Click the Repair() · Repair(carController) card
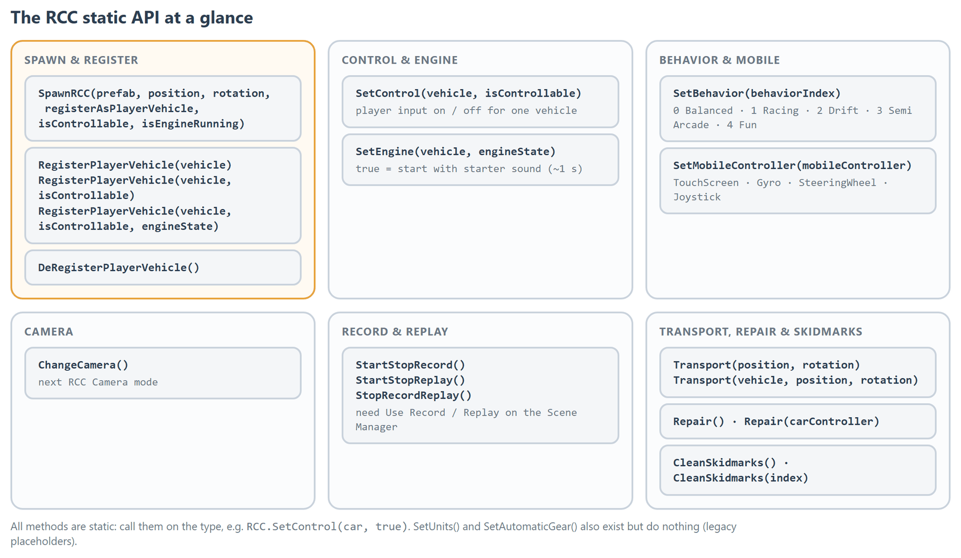The width and height of the screenshot is (961, 558). pyautogui.click(x=798, y=421)
